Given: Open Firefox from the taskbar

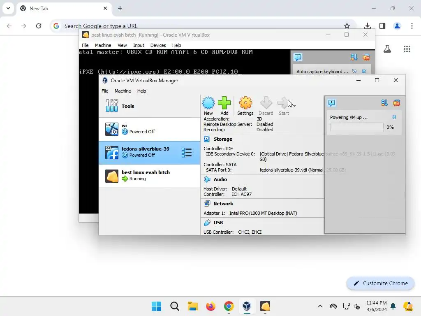Looking at the screenshot, I should (211, 306).
